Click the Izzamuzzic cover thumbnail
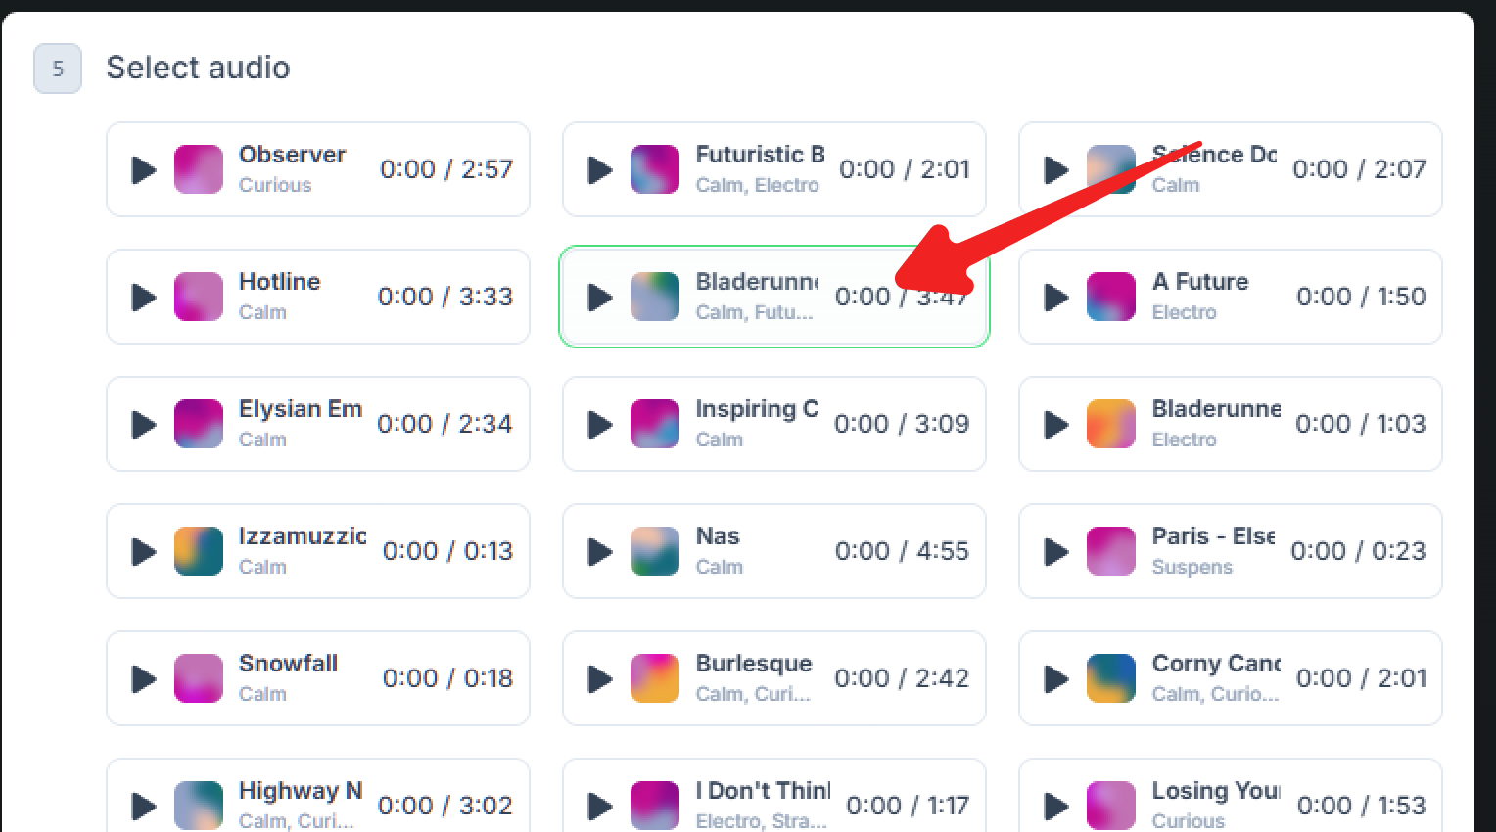The height and width of the screenshot is (832, 1496). [x=199, y=551]
